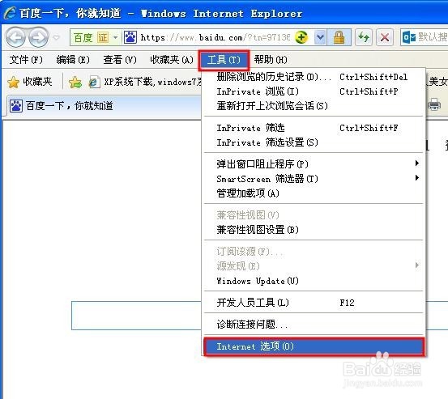Expand 弹出窗口阻止程序(P) submenu

pyautogui.click(x=314, y=164)
